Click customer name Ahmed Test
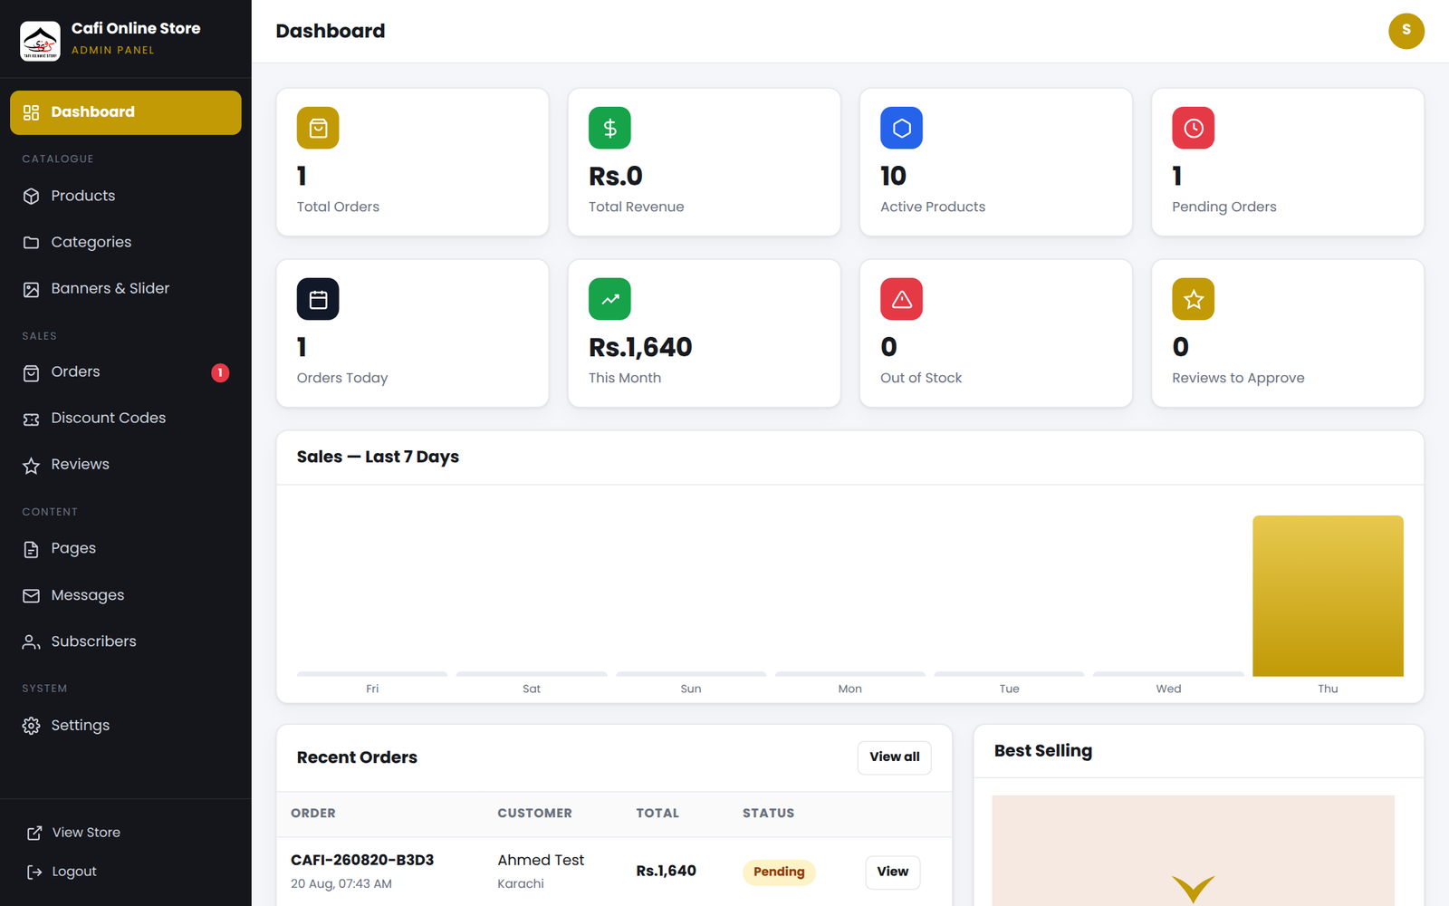This screenshot has width=1449, height=906. [541, 860]
